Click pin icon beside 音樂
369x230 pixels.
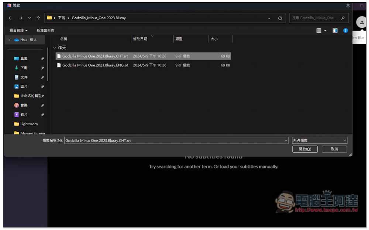click(42, 105)
